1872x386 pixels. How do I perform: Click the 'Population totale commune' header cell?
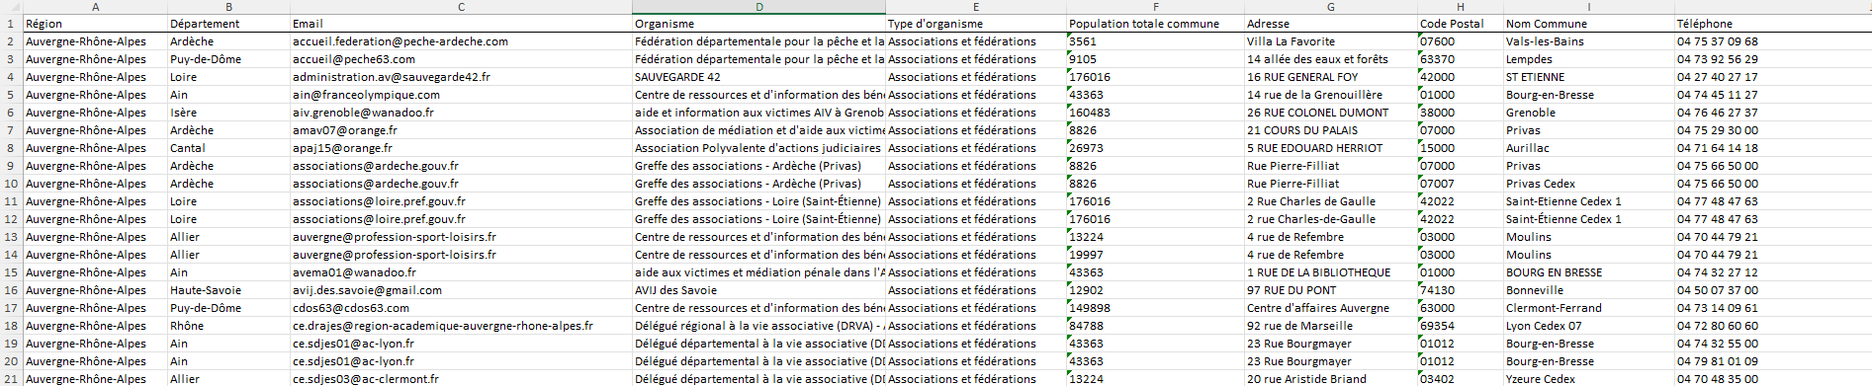click(1155, 24)
